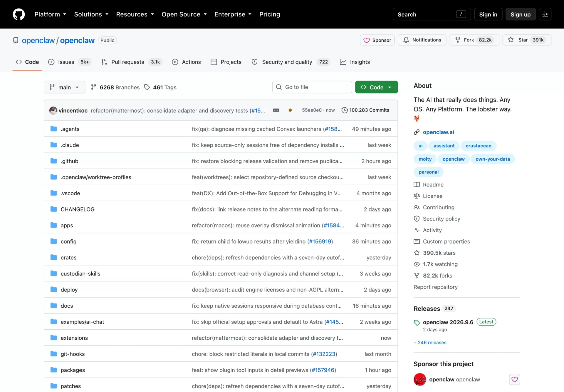Click the branch icon beside 6268 Branches
The image size is (564, 392).
pyautogui.click(x=93, y=87)
